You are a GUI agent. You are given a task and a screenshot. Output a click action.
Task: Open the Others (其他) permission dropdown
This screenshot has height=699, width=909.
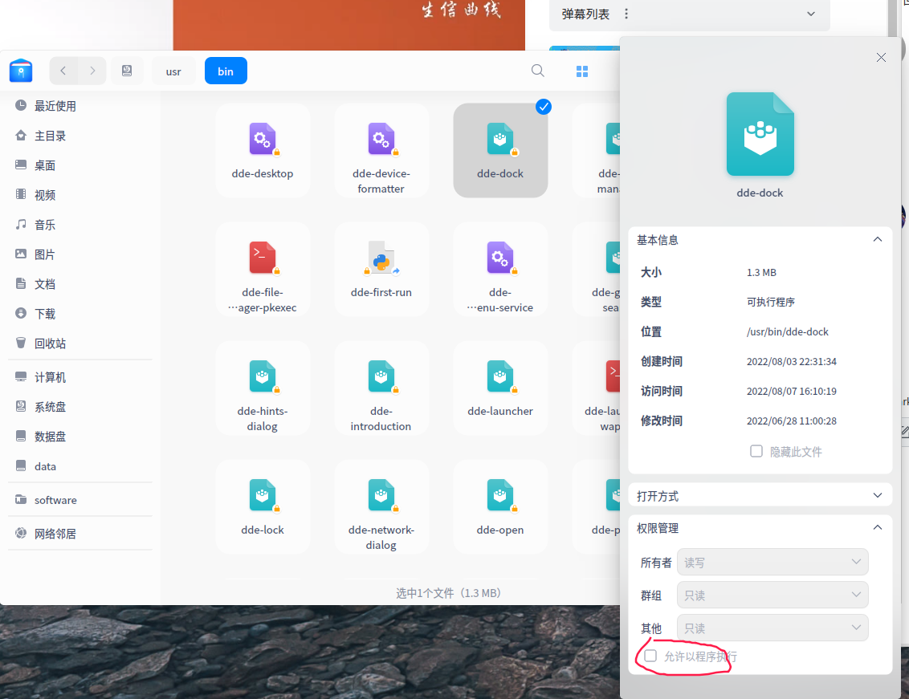[x=772, y=628]
